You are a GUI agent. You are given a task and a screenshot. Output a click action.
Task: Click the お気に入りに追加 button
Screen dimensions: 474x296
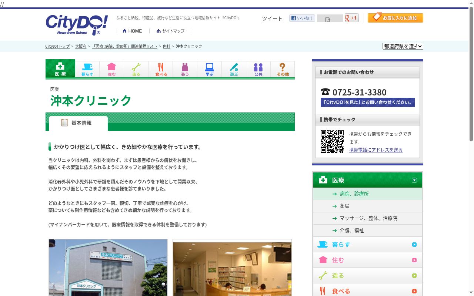[x=395, y=18]
